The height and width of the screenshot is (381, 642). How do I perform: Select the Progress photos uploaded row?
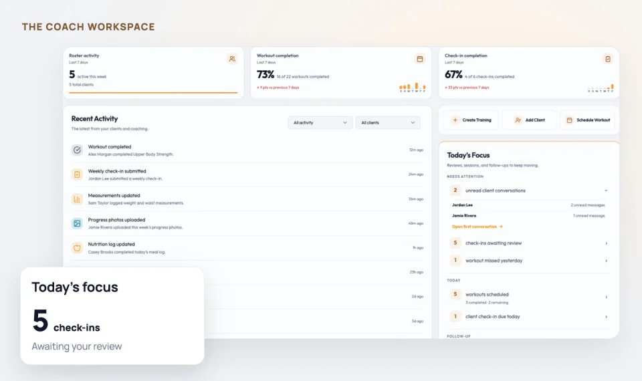pyautogui.click(x=247, y=223)
